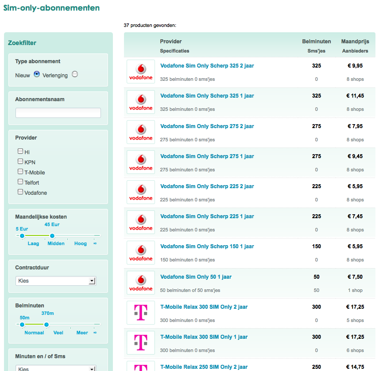Tick the KPN provider checkbox
This screenshot has height=371, width=379.
[x=20, y=162]
